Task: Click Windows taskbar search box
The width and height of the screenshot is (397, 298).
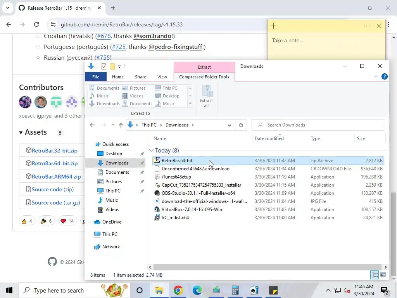Action: point(74,290)
